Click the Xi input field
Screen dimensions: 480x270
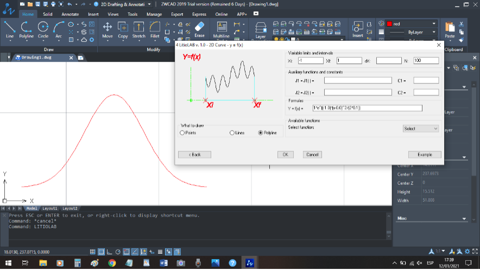pyautogui.click(x=311, y=61)
